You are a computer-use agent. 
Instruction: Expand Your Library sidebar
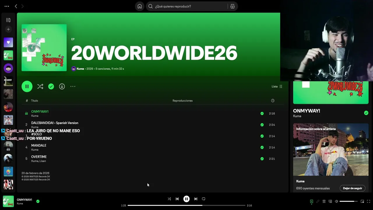tap(8, 20)
